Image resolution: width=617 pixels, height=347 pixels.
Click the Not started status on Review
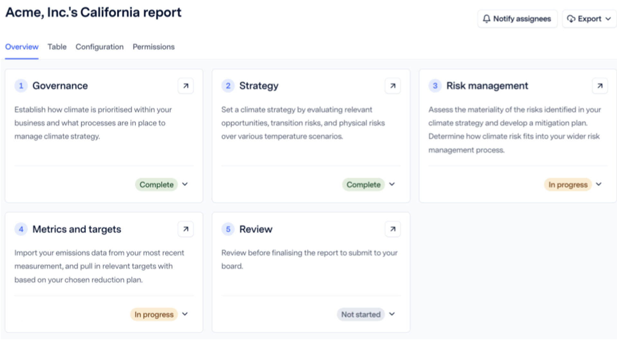coord(361,314)
